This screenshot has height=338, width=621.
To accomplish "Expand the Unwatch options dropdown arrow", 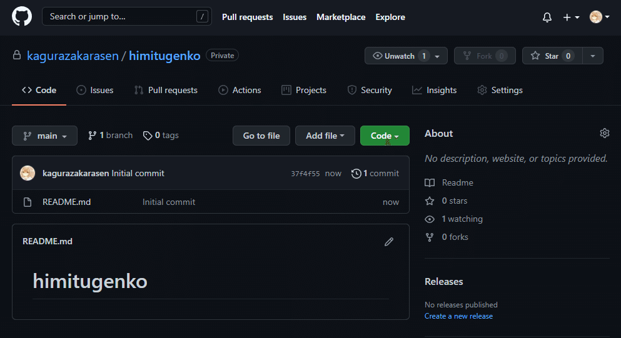I will coord(437,56).
